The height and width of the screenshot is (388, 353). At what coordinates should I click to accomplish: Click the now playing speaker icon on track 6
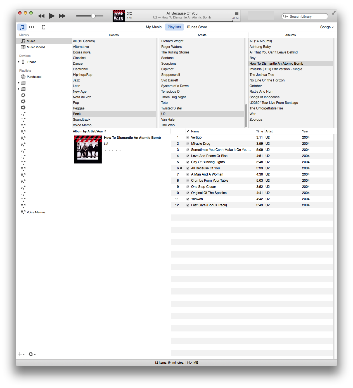click(181, 168)
